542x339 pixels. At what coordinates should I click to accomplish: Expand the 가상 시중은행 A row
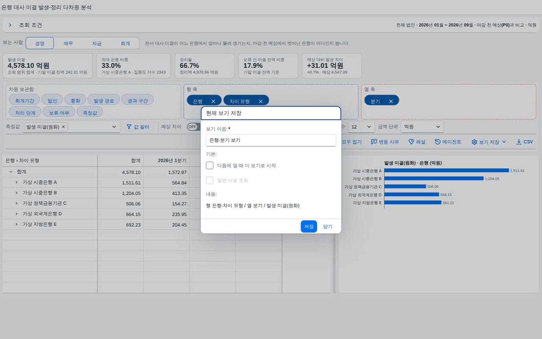point(17,182)
